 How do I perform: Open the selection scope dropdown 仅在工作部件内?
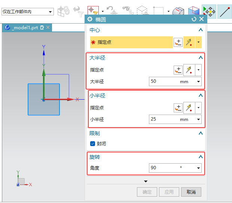pyautogui.click(x=28, y=12)
